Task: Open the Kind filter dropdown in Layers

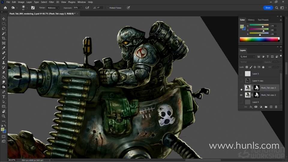Action: (x=248, y=56)
